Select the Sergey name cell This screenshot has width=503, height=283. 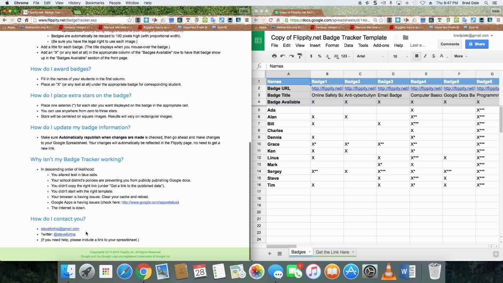(x=288, y=171)
